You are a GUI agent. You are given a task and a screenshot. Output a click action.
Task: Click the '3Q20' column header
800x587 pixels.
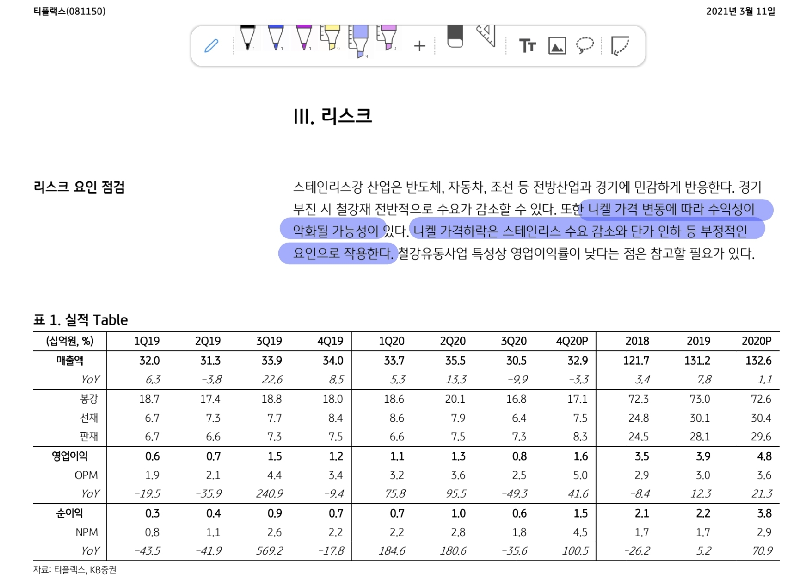pos(514,341)
